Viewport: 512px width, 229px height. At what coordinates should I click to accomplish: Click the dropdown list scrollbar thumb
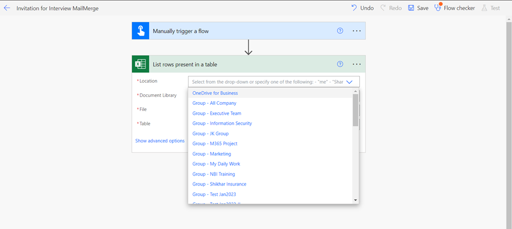(x=356, y=110)
